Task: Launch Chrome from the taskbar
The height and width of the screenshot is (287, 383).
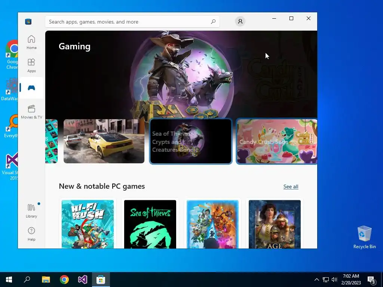Action: tap(64, 280)
